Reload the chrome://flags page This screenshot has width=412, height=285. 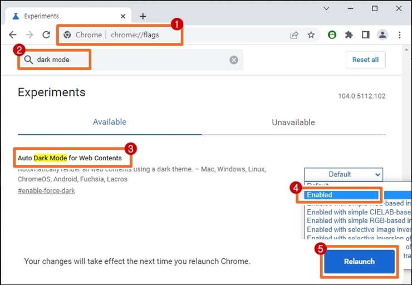click(x=46, y=35)
